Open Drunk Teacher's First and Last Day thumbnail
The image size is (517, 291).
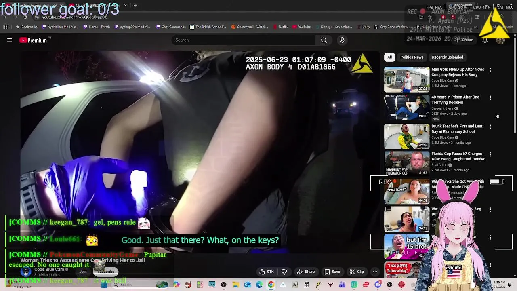[406, 136]
